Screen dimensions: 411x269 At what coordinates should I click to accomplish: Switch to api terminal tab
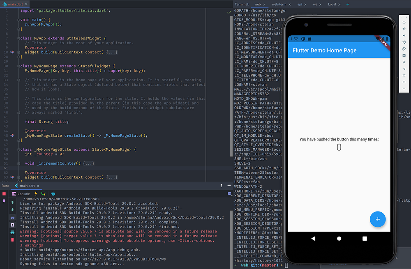pyautogui.click(x=300, y=5)
